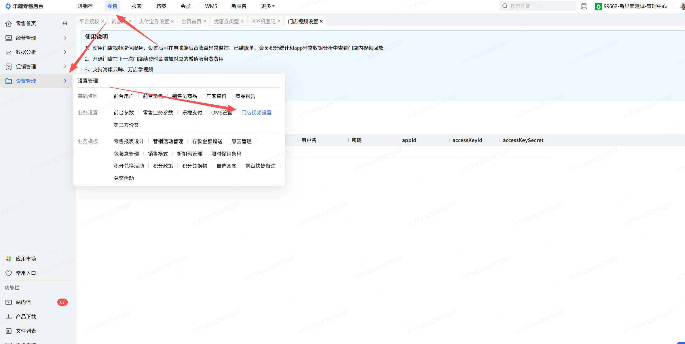
Task: Click the printer icon in top bar
Action: point(584,6)
